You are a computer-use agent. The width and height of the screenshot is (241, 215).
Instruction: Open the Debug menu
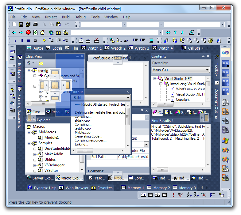click(80, 17)
